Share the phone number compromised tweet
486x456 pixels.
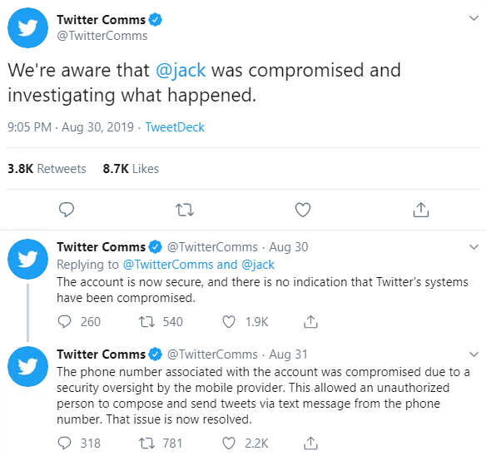(x=310, y=443)
